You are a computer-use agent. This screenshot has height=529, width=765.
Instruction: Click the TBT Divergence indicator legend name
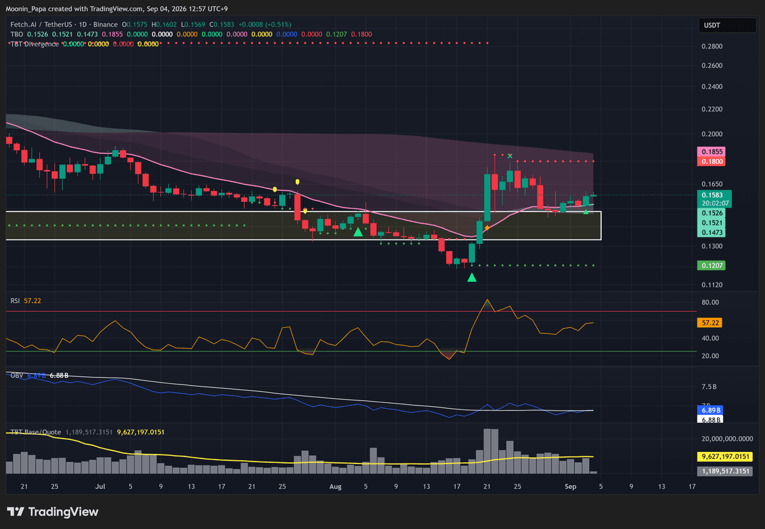tap(35, 44)
